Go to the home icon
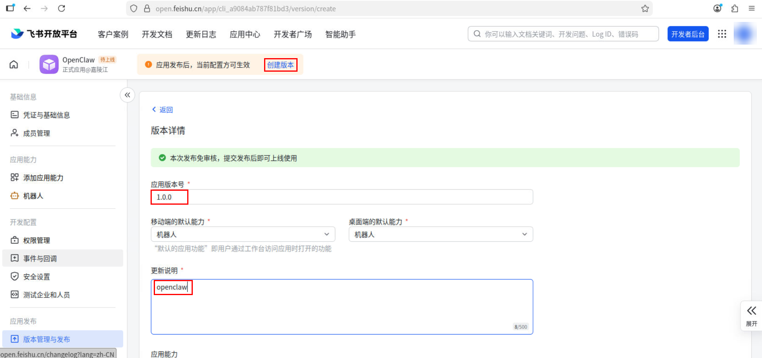This screenshot has height=358, width=762. point(14,65)
